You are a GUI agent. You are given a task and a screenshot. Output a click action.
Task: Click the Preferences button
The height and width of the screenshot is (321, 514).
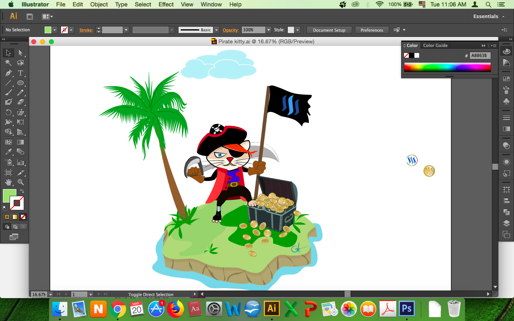372,30
